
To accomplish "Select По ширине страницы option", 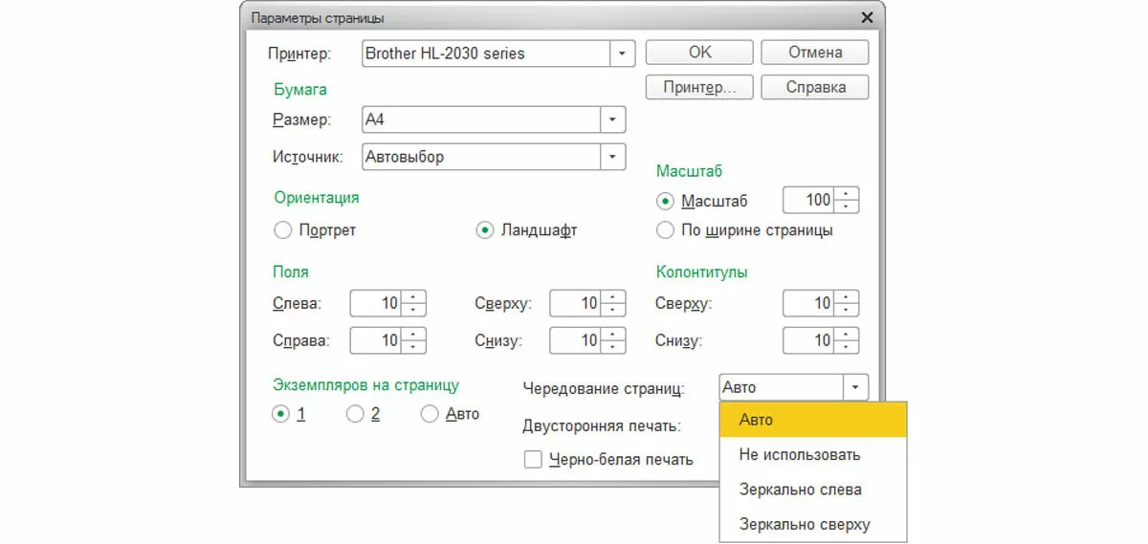I will 665,230.
